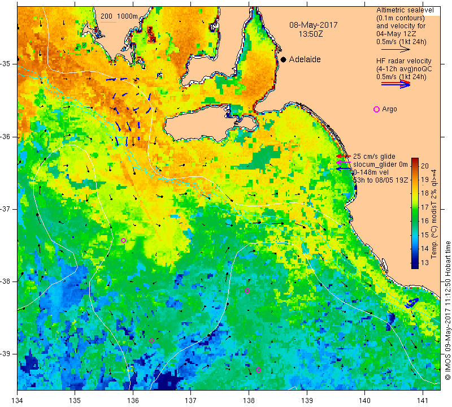452x407 pixels.
Task: Click the red-blue HF radar velocity scale arrow
Action: click(395, 84)
